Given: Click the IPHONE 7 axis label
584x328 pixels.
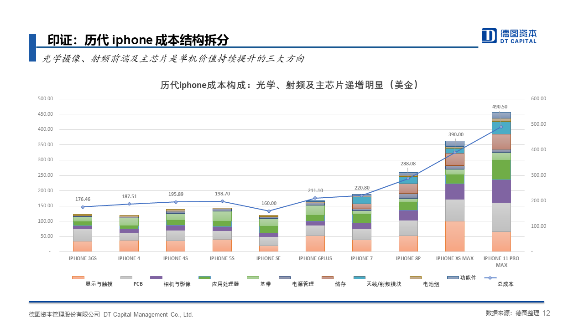Looking at the screenshot, I should point(362,258).
